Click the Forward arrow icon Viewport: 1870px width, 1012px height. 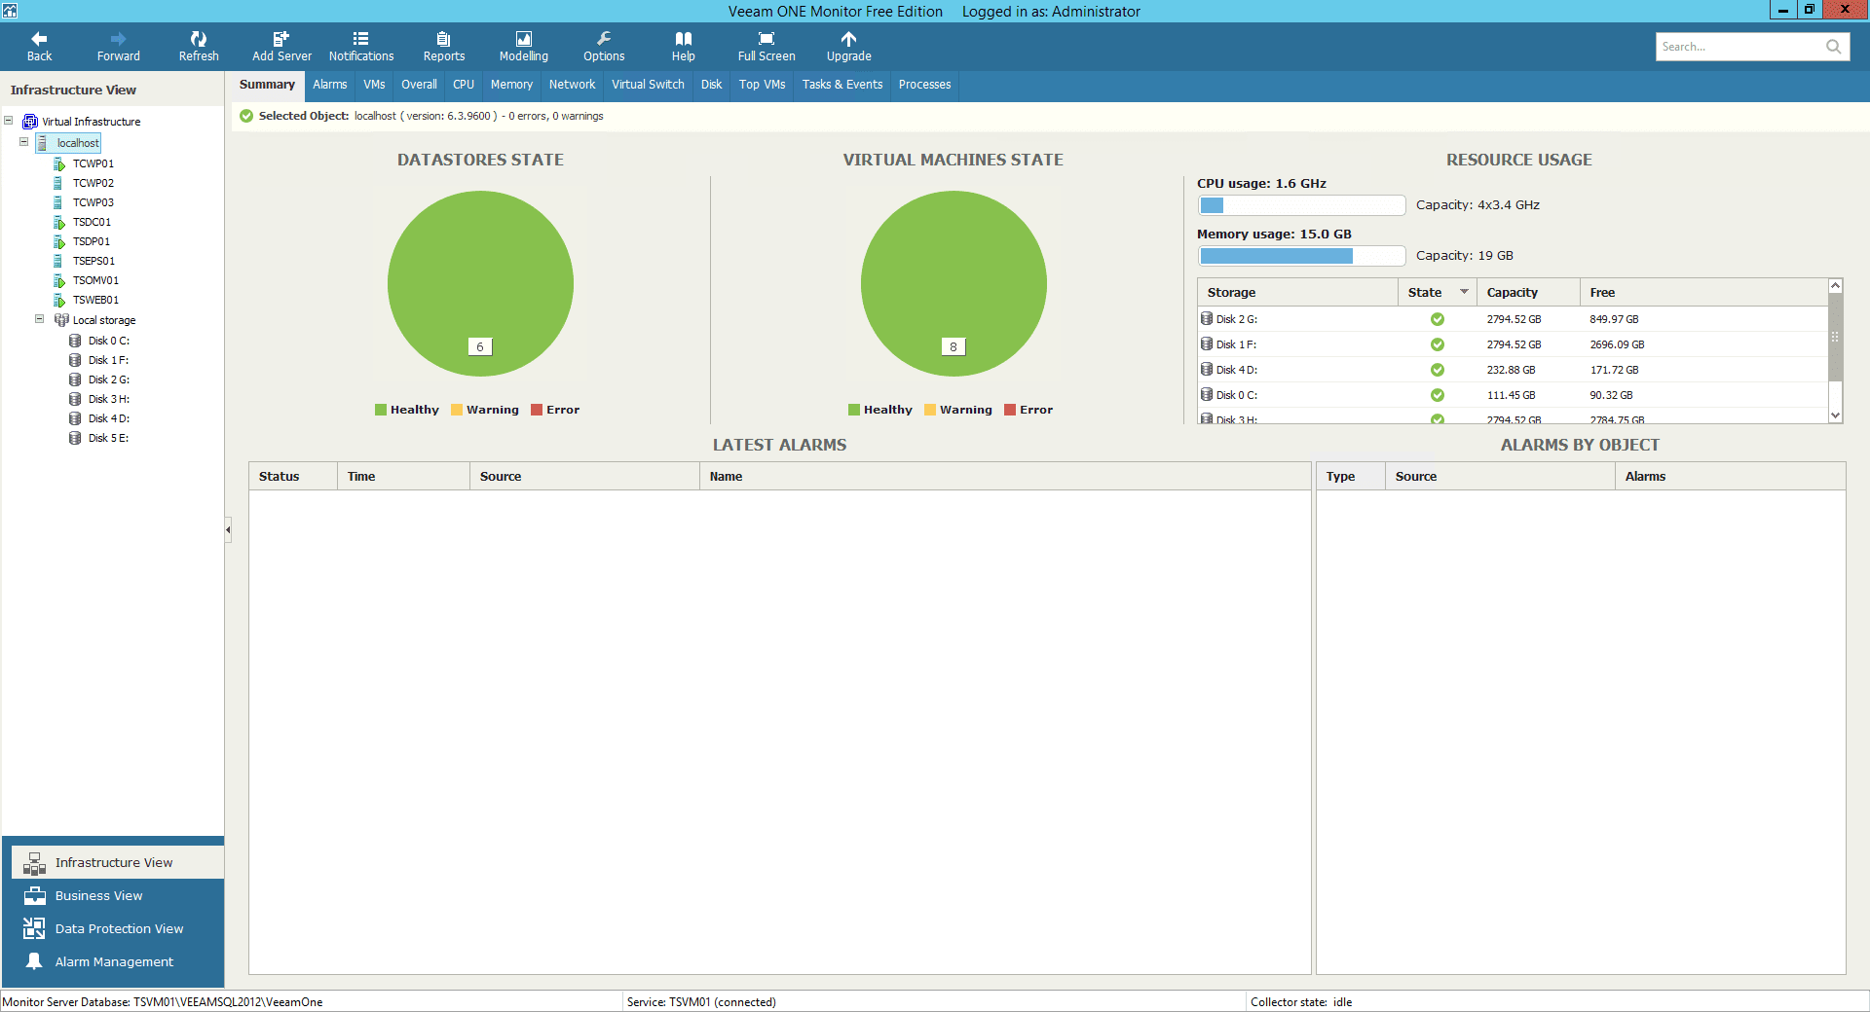(118, 39)
